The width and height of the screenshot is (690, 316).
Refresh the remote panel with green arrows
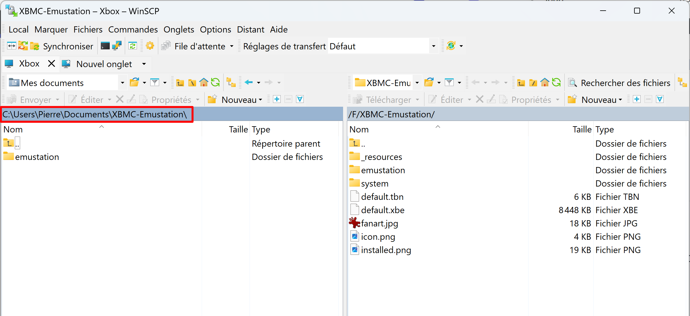click(557, 82)
